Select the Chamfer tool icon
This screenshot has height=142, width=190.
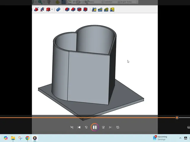(73, 9)
